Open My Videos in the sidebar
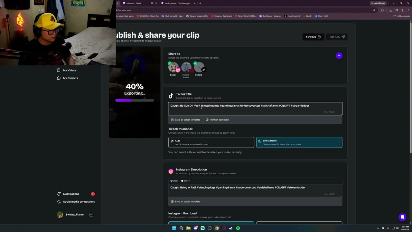This screenshot has height=232, width=412. (67, 70)
